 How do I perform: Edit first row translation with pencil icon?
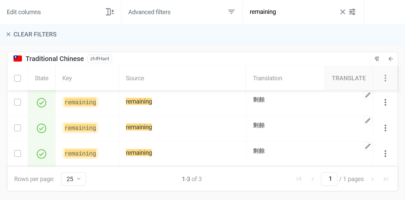368,95
